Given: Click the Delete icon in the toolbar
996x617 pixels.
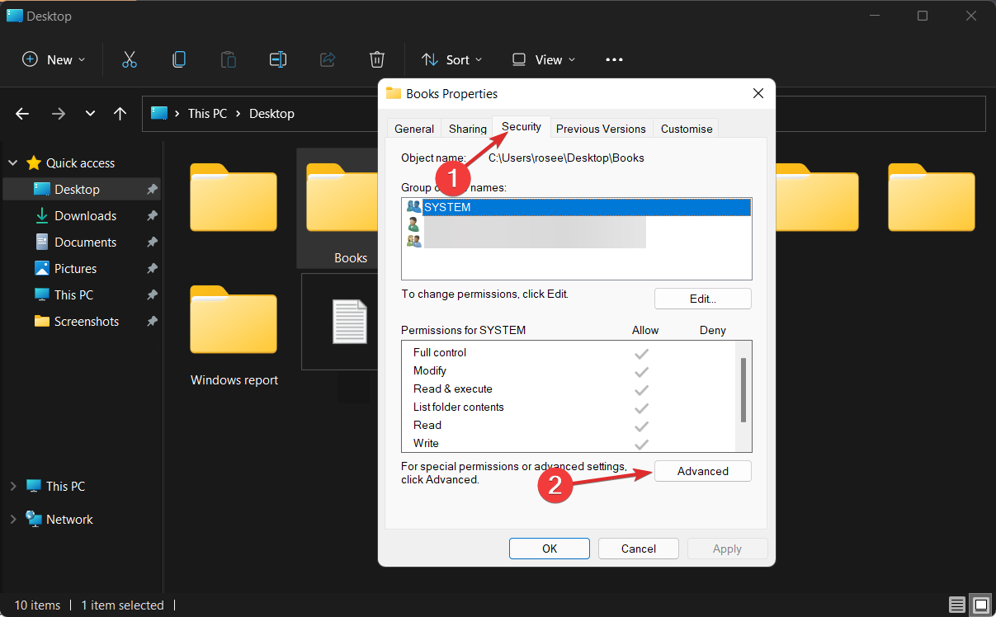Looking at the screenshot, I should coord(377,59).
